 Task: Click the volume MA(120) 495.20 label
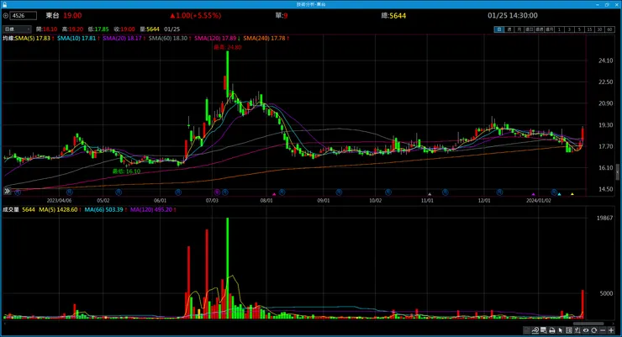(x=151, y=209)
